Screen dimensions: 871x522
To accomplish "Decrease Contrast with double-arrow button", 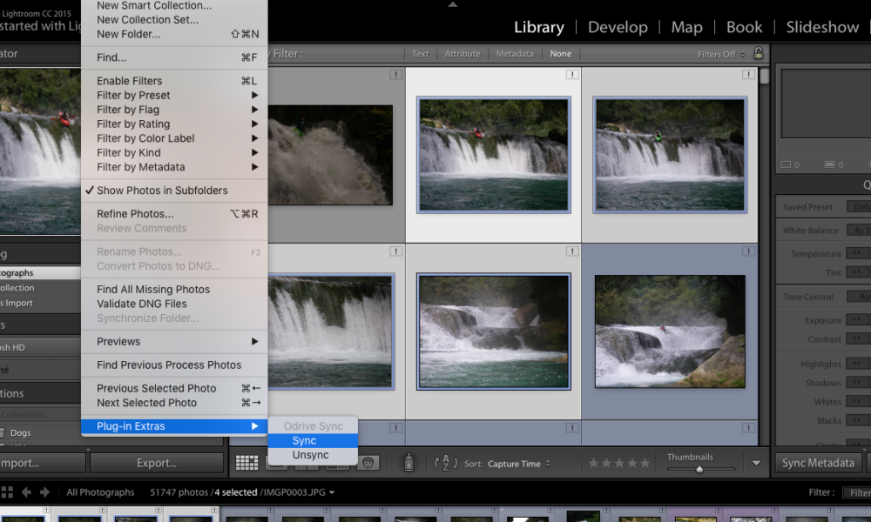I will tap(856, 339).
